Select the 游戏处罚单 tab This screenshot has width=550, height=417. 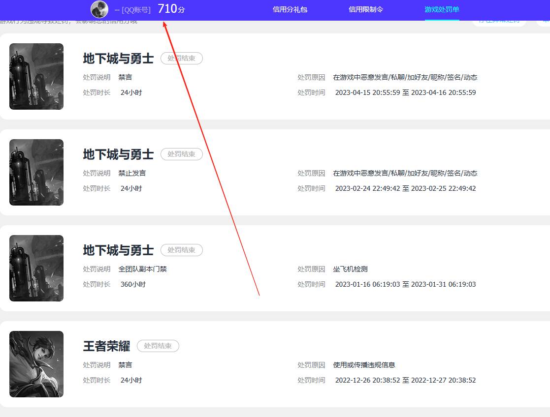click(x=442, y=9)
